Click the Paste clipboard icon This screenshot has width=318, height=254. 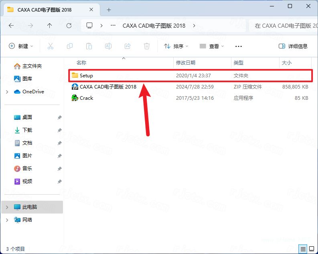point(89,46)
